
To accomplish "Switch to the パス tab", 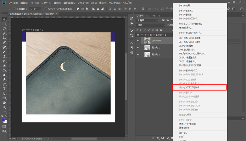I will pos(148,16).
